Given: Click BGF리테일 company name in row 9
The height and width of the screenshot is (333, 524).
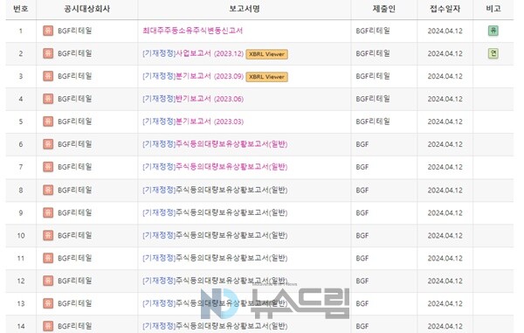Looking at the screenshot, I should tap(75, 213).
